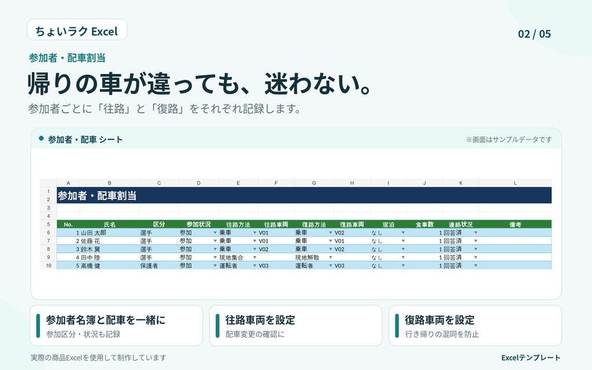Click the 参加者名簿と配車を一緒に card

point(116,325)
